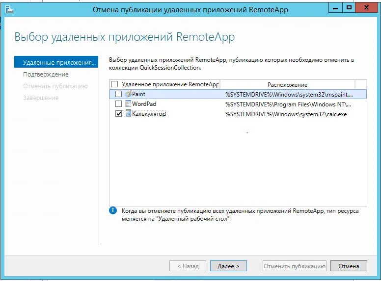Minimize the RemoteApp wizard window
381x281 pixels.
335,8
